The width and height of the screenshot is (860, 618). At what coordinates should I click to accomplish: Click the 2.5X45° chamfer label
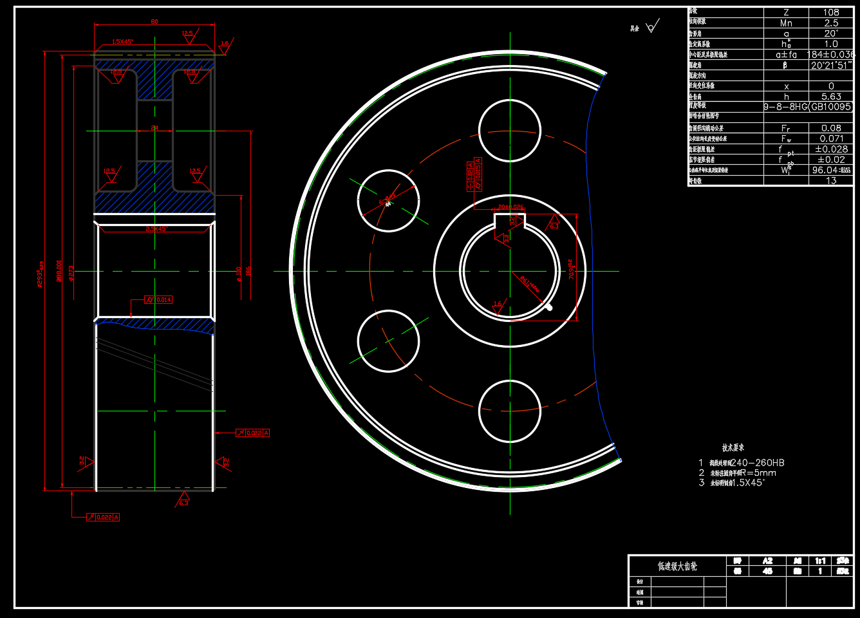coord(156,229)
